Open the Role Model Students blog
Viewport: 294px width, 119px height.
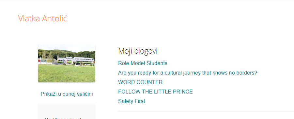[143, 63]
